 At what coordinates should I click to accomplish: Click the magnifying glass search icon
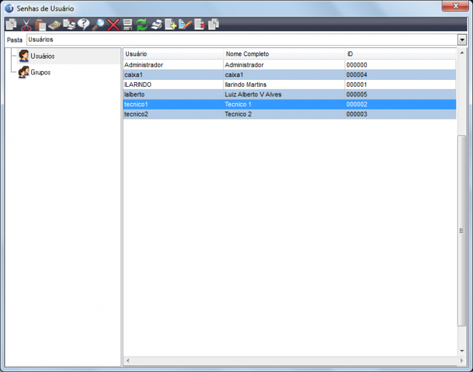pos(98,25)
